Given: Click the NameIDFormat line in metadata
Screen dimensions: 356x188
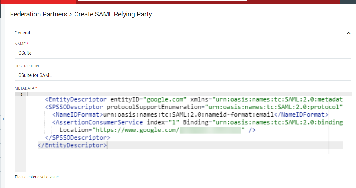Looking at the screenshot, I should (191, 115).
